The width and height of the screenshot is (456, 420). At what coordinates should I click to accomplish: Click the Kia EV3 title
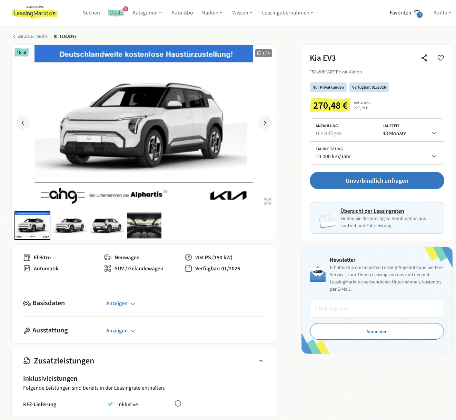(323, 58)
